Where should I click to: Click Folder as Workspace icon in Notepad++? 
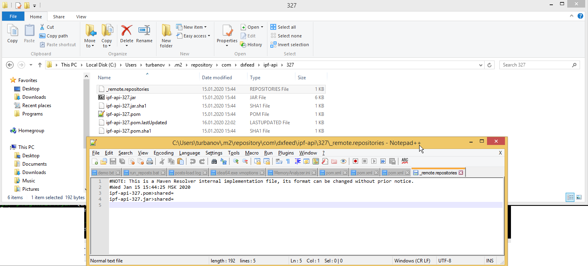coord(334,161)
